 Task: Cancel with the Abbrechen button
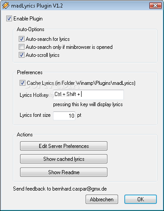pos(102,199)
